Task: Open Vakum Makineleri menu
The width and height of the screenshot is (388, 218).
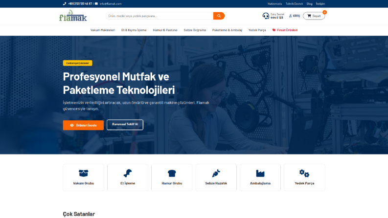Action: pos(103,30)
